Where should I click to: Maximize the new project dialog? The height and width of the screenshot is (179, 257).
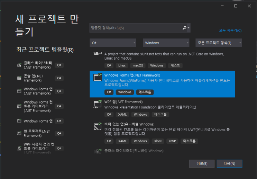(x=236, y=6)
